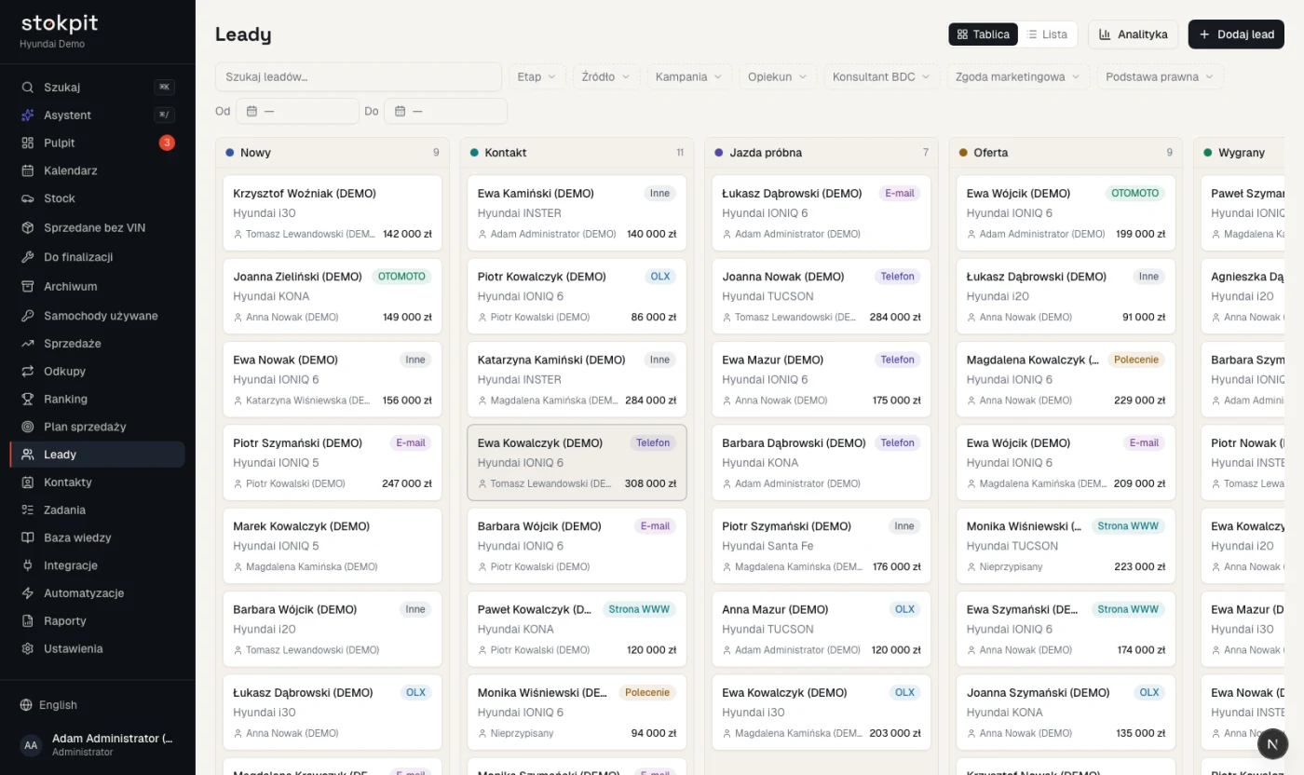Click the red notification badge on Pulpit
This screenshot has height=775, width=1304.
(x=167, y=143)
